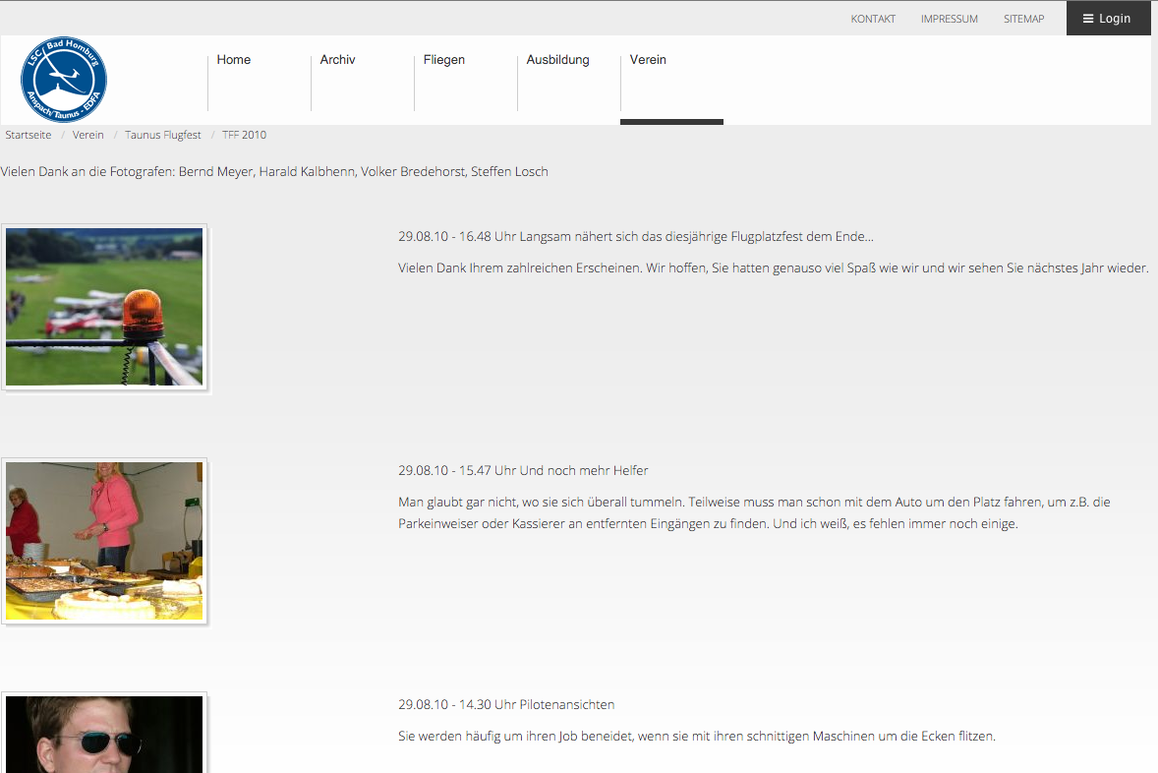This screenshot has height=773, width=1158.
Task: Click the LSC Bad Homburg club logo
Action: tap(64, 80)
